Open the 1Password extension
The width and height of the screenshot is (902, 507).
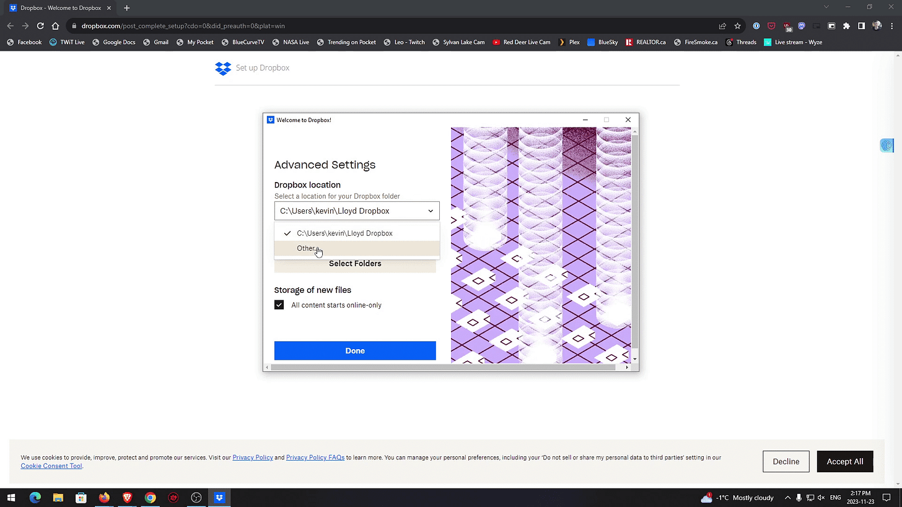pyautogui.click(x=756, y=26)
